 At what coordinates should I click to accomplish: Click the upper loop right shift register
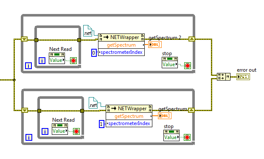coord(192,39)
